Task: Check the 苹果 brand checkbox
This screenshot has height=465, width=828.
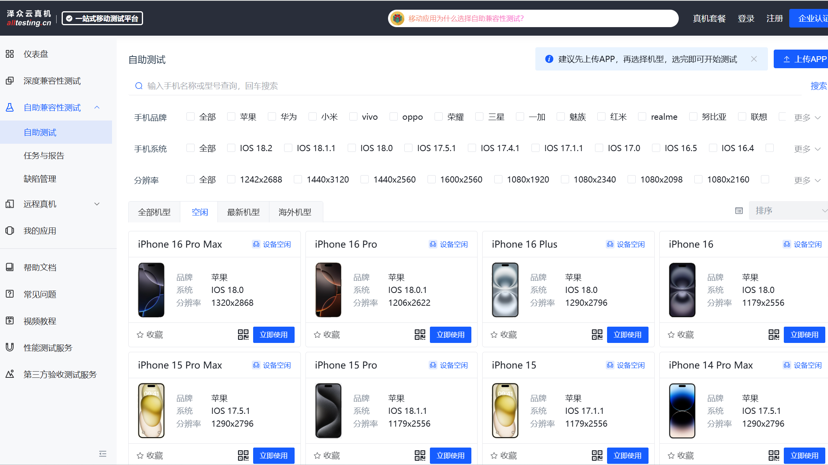Action: 231,117
